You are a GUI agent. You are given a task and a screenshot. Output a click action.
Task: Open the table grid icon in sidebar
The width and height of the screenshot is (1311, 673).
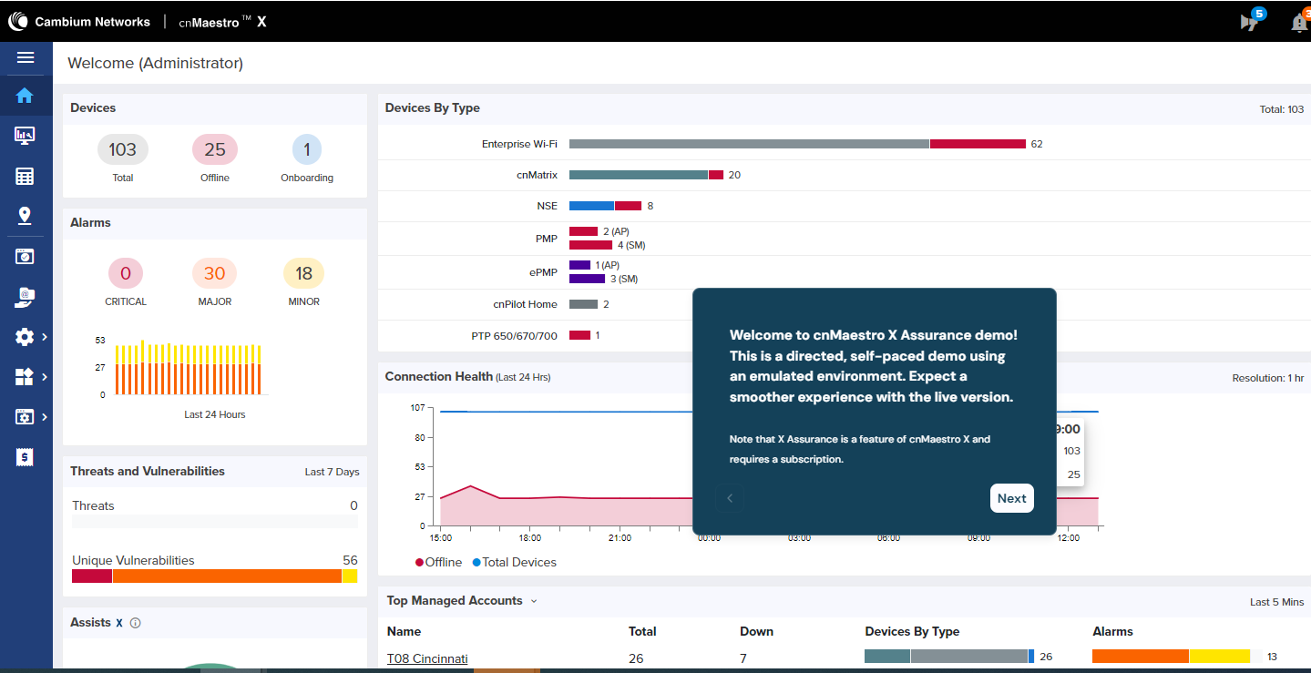pos(25,176)
